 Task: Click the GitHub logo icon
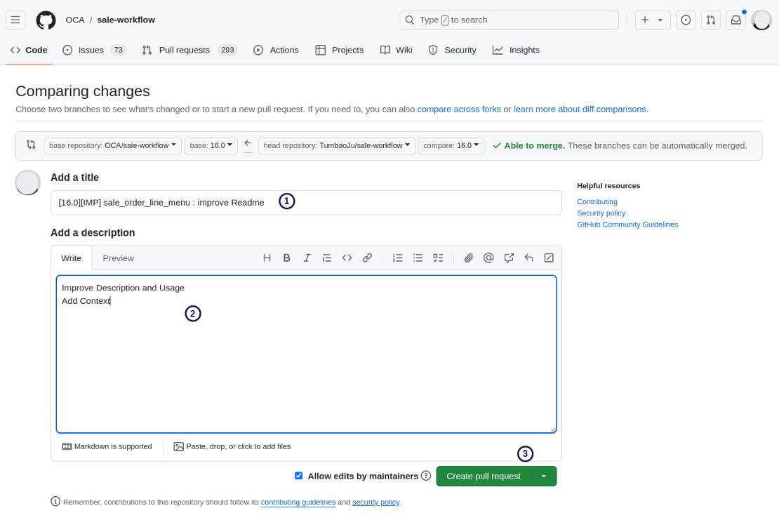click(46, 20)
